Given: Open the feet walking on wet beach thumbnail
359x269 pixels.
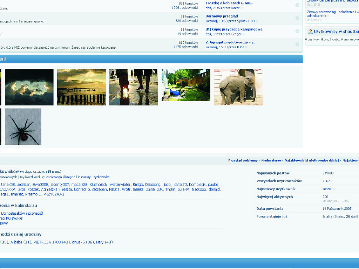Looking at the screenshot, I should [134, 87].
